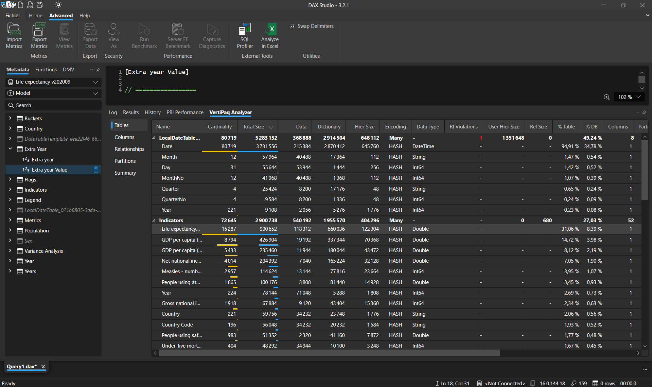The width and height of the screenshot is (652, 387).
Task: Open the Results output tab
Action: point(131,112)
